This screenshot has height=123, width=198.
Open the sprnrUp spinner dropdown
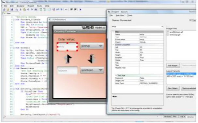[x=92, y=46]
